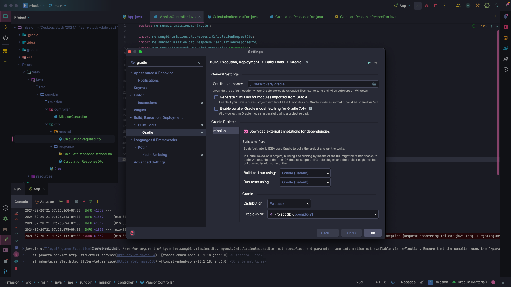511x287 pixels.
Task: Open the main branch dropdown in title bar
Action: pos(58,6)
